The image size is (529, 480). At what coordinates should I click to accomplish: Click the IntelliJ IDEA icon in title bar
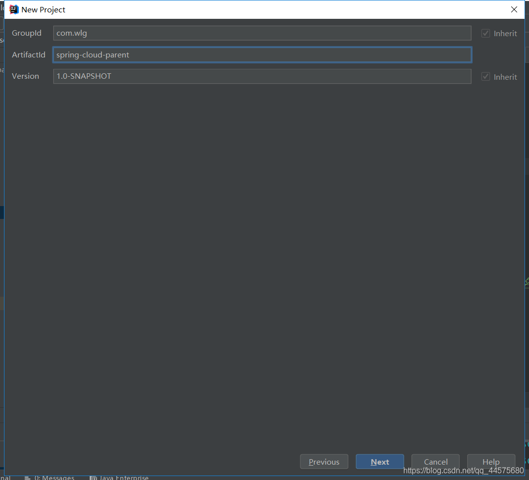coord(13,9)
